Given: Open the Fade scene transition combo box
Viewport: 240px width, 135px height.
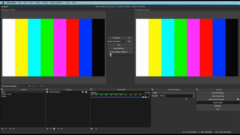Looking at the screenshot, I should pos(173,93).
